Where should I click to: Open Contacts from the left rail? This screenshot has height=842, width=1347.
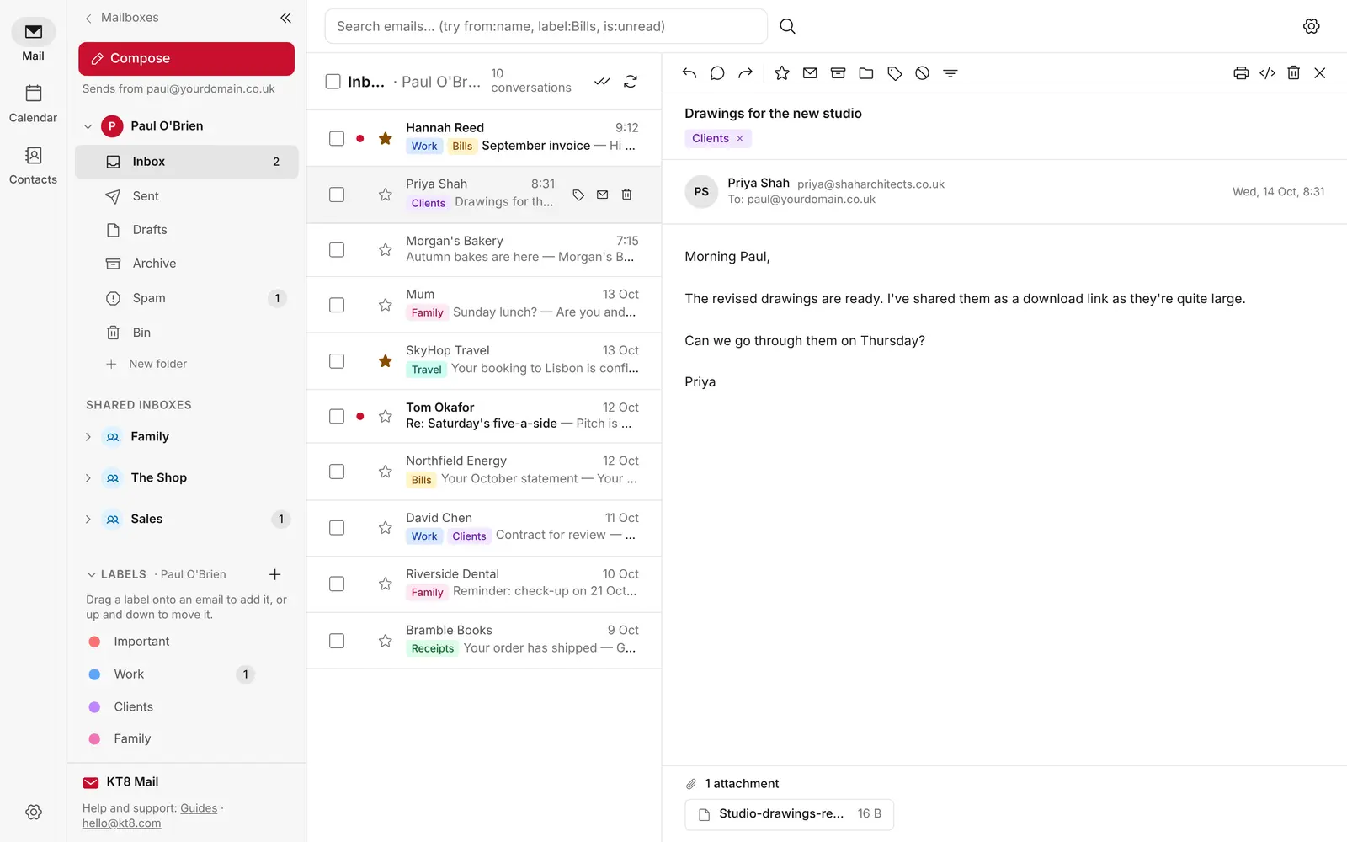coord(33,165)
